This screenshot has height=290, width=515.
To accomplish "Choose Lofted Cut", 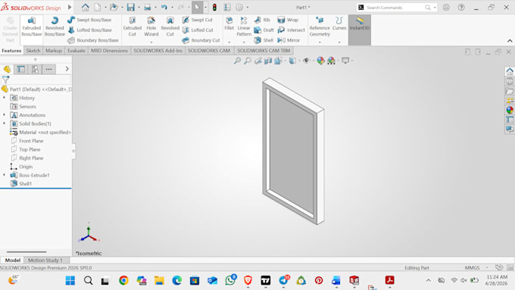I will click(198, 30).
